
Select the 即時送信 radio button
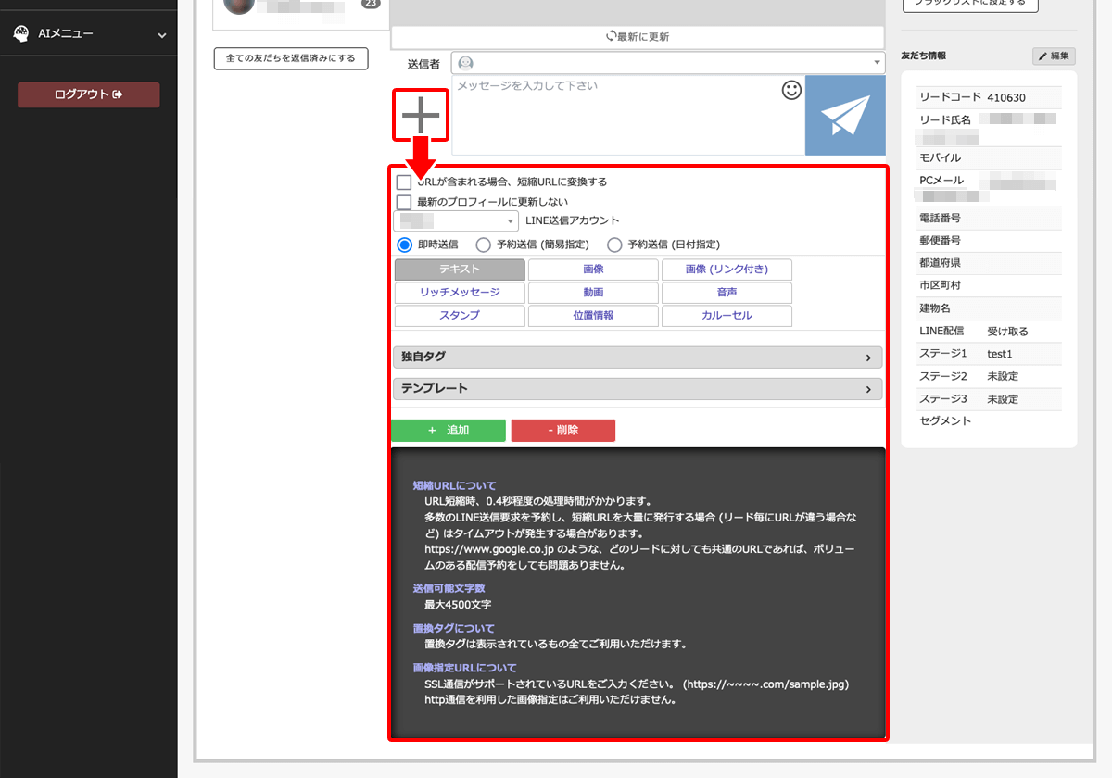coord(404,245)
